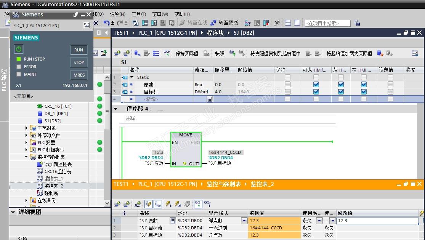Click Modify once lightning icon in watch table
The image size is (425, 240).
tap(168, 204)
